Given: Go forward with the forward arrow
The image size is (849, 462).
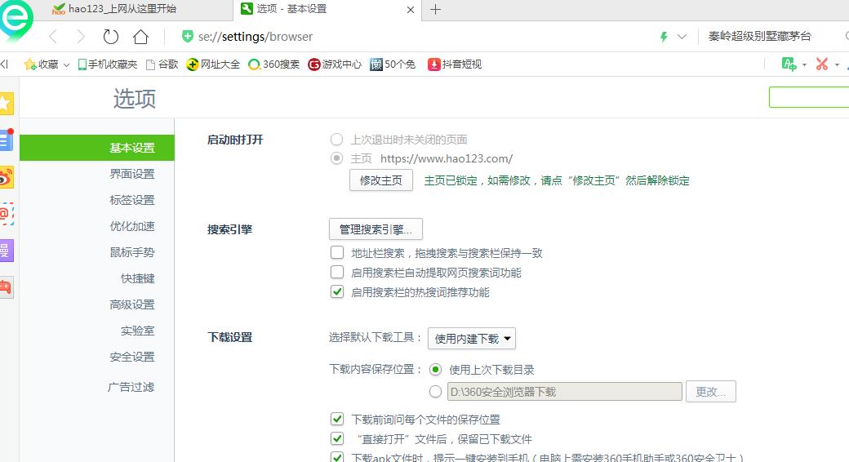Looking at the screenshot, I should [81, 37].
